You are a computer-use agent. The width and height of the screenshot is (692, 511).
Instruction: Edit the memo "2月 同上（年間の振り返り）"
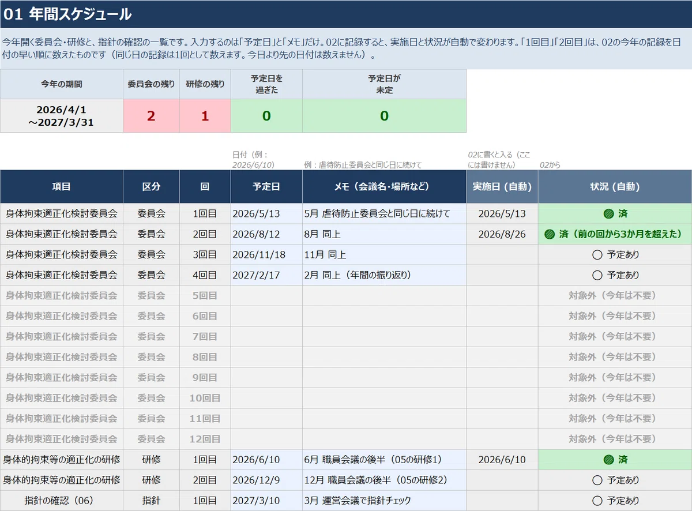pos(384,275)
